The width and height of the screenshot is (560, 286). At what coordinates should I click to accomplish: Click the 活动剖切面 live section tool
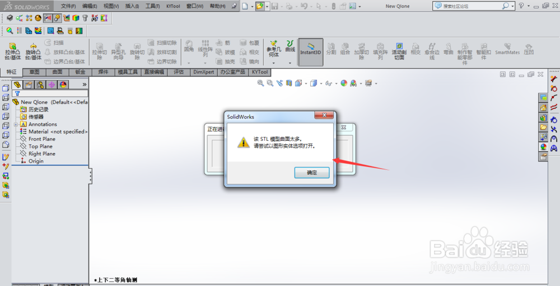[399, 51]
